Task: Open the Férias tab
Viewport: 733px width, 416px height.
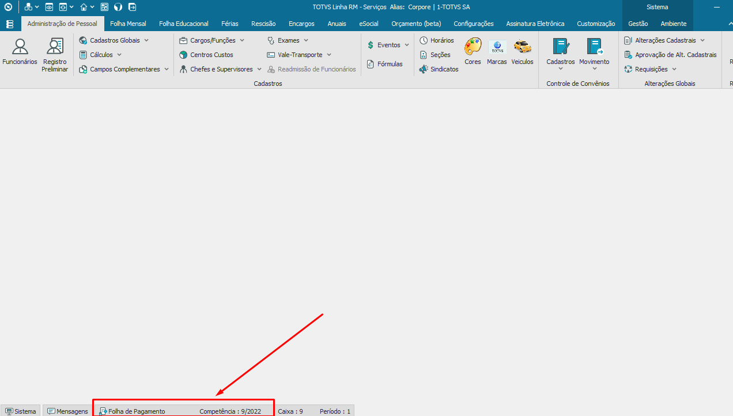Action: [x=230, y=24]
